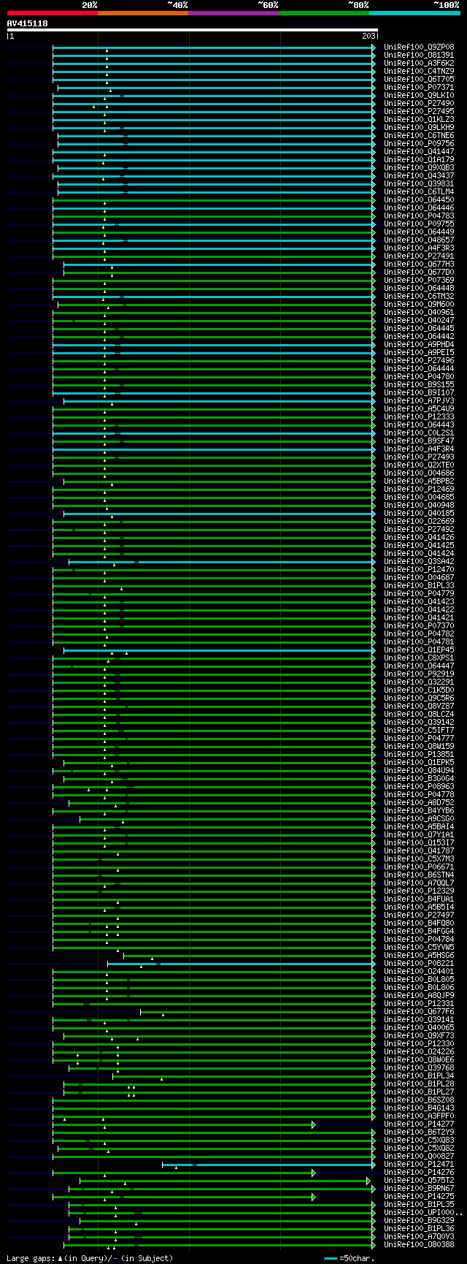Click label UniRef100_B4FUA1
The width and height of the screenshot is (467, 1264).
419,899
